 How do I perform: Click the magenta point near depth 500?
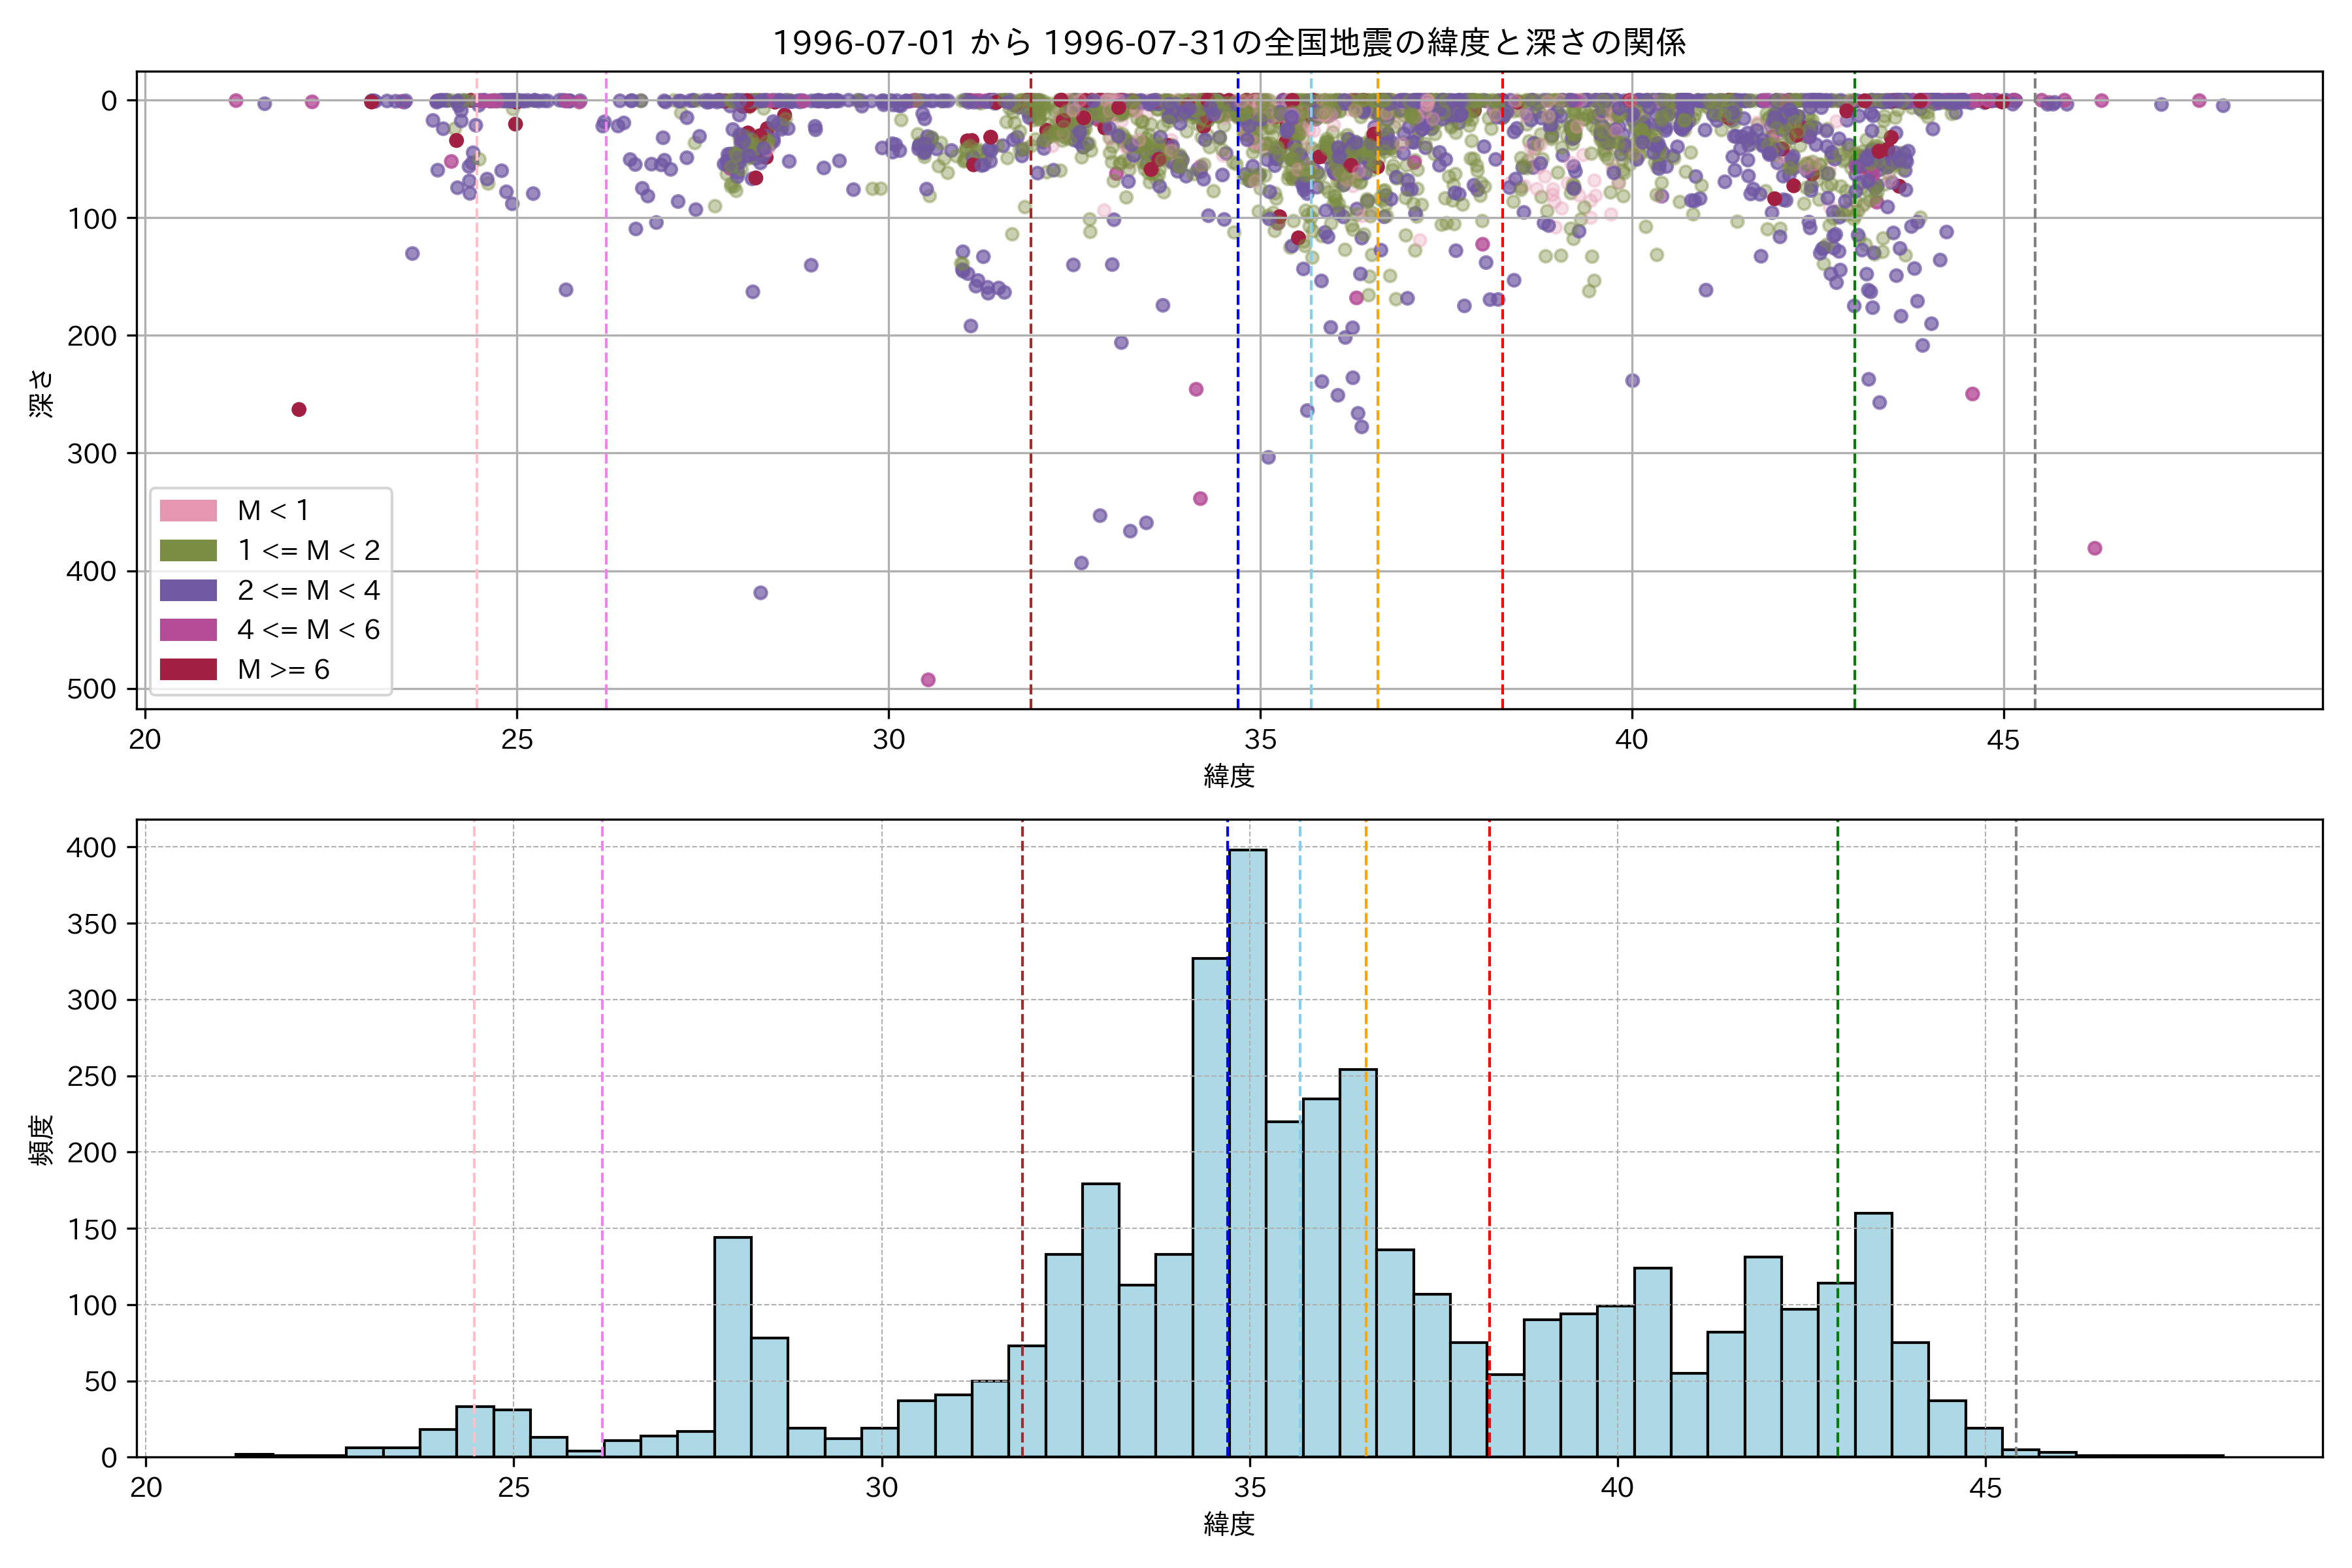click(x=928, y=680)
